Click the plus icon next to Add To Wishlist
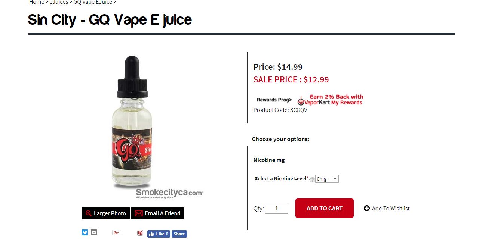The image size is (479, 244). coord(367,208)
